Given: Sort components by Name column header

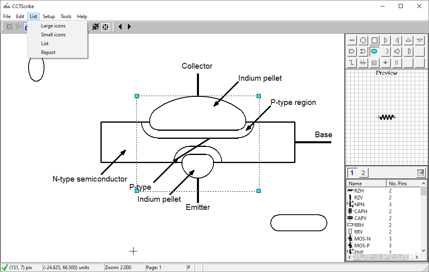Looking at the screenshot, I should 366,183.
